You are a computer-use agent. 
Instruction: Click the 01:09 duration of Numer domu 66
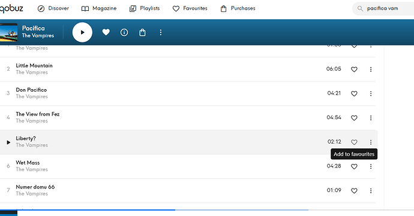coord(334,190)
